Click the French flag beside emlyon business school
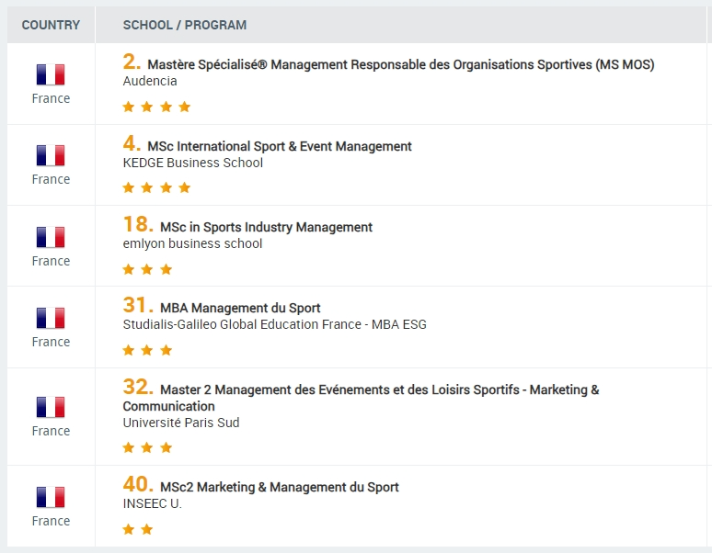This screenshot has width=712, height=553. click(x=51, y=238)
